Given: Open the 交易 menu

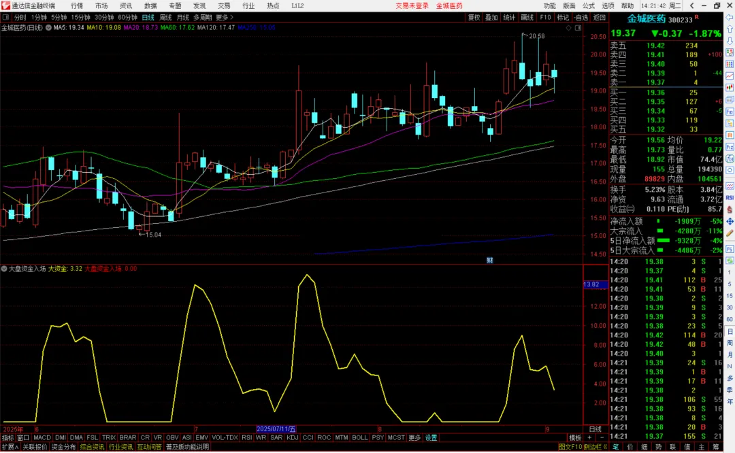Looking at the screenshot, I should (224, 5).
